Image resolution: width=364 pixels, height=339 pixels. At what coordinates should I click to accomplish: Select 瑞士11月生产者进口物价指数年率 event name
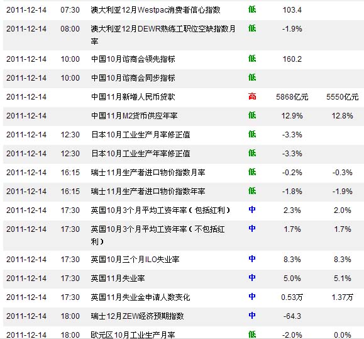tap(148, 192)
